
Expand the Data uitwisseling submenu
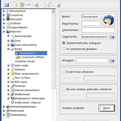[8, 45]
